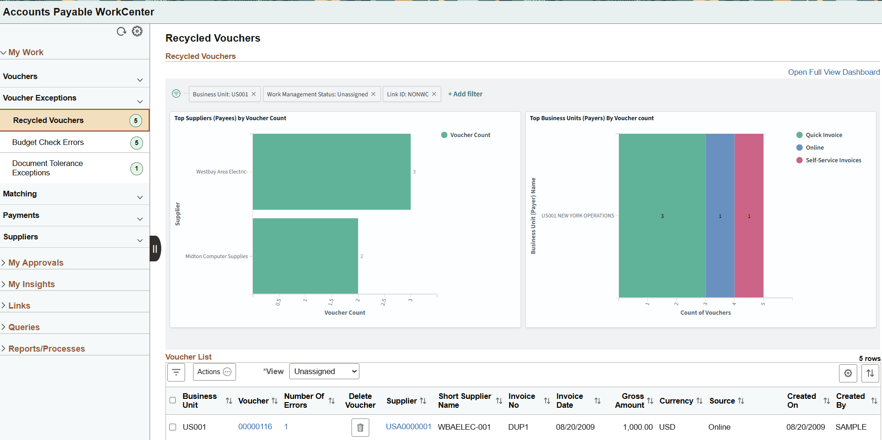Open the Actions menu button

[214, 372]
